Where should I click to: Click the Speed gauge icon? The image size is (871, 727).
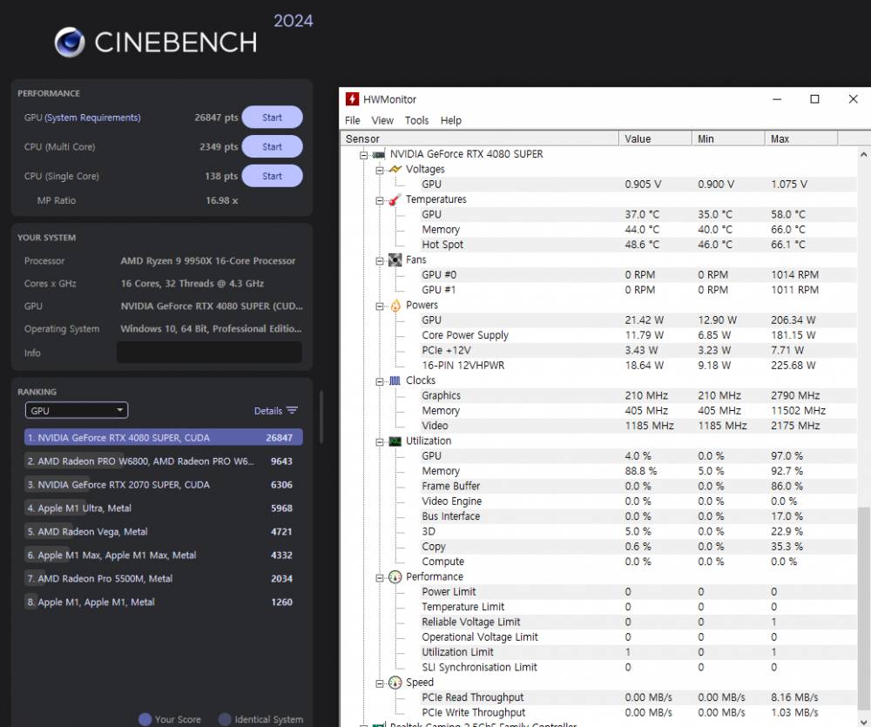395,683
